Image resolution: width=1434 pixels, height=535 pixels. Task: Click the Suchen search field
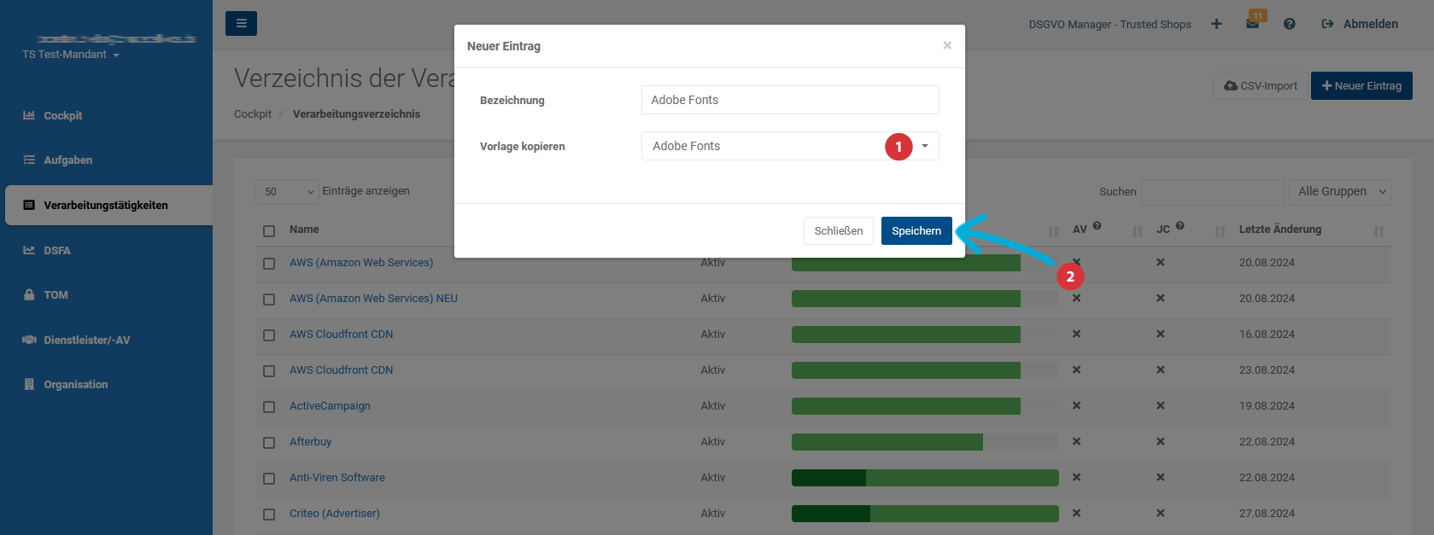[x=1213, y=192]
